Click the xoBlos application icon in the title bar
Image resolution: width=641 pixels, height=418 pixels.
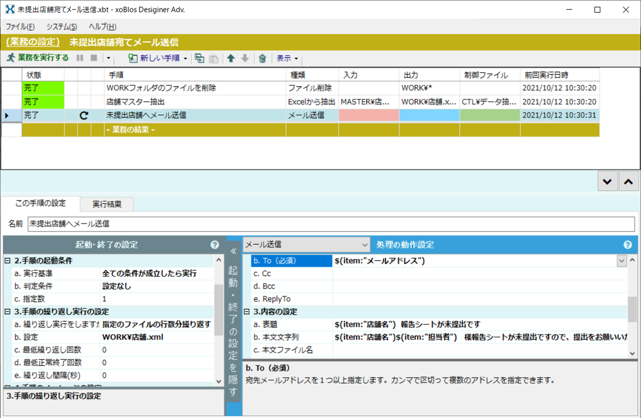10,10
